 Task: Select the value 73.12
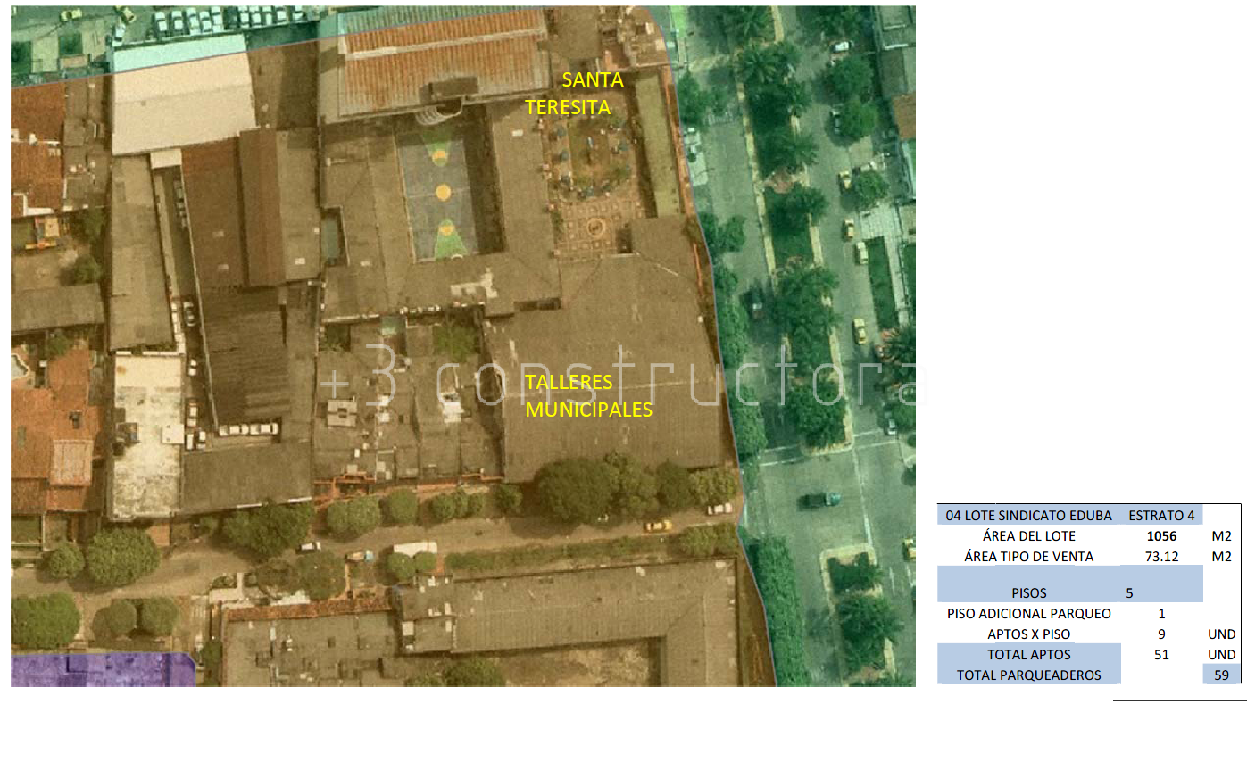click(1161, 557)
